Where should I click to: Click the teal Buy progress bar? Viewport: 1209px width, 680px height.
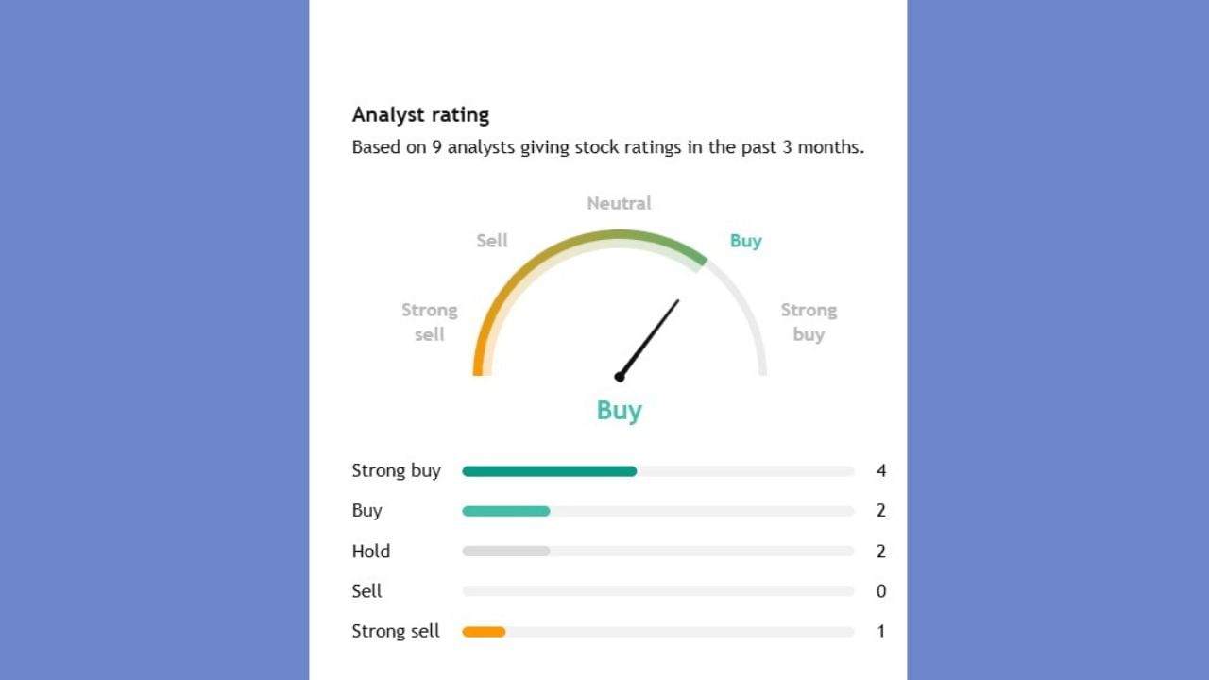click(x=505, y=511)
